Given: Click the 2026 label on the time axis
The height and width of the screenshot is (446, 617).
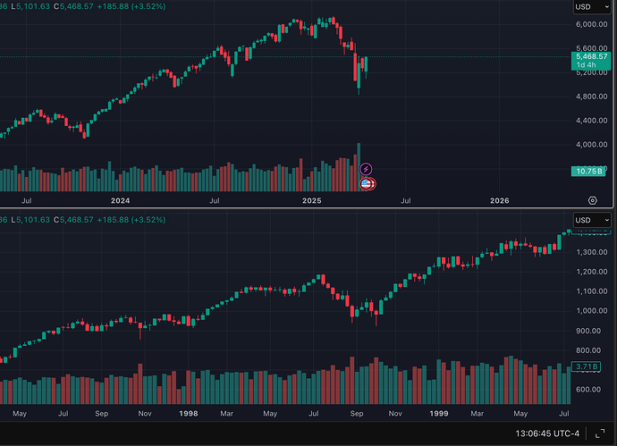Looking at the screenshot, I should (500, 201).
